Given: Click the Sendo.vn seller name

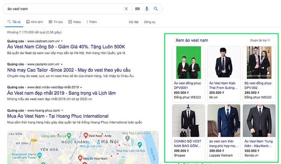Looking at the screenshot, I should pos(251,156).
